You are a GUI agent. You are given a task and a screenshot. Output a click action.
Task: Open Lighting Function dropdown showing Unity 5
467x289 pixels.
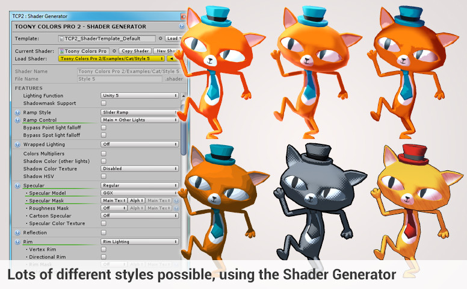pyautogui.click(x=140, y=96)
